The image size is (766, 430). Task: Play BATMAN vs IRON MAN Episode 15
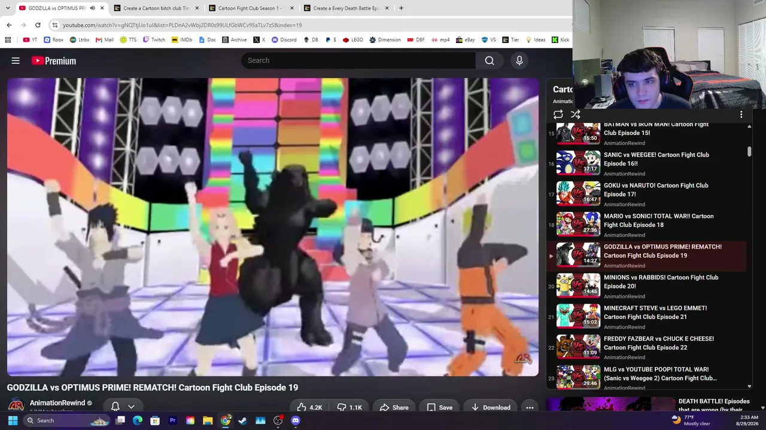647,134
